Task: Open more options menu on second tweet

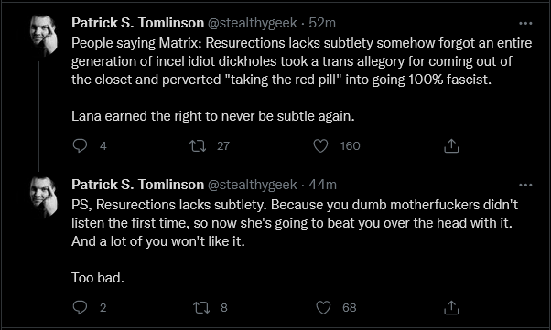Action: click(x=525, y=185)
